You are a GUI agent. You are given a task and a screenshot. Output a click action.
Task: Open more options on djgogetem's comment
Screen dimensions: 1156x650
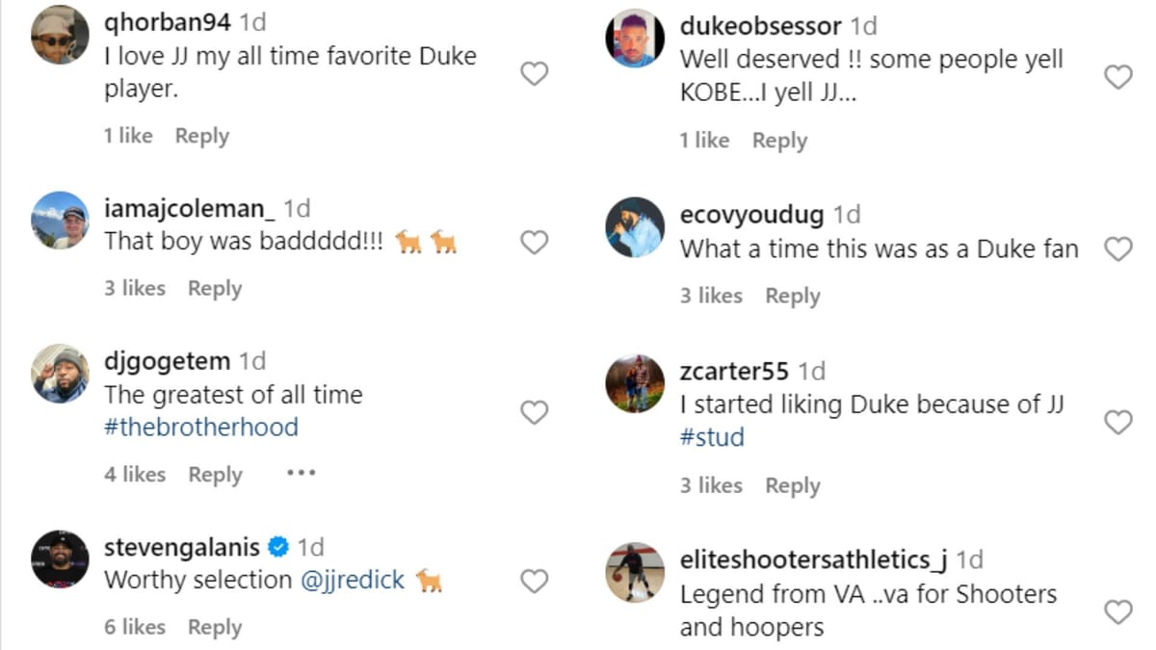(301, 472)
